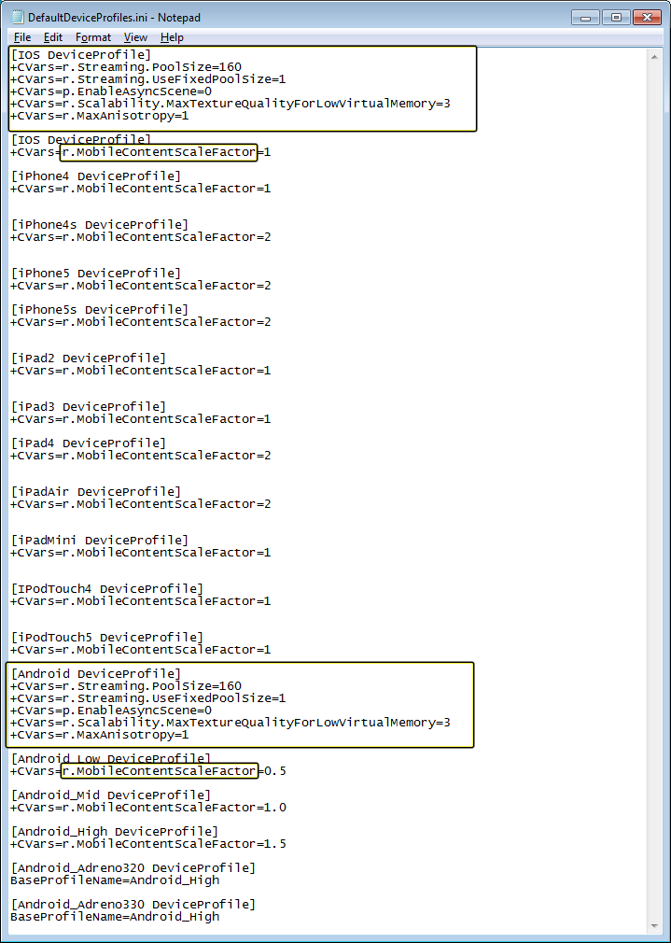Maximize the Notepad window
The height and width of the screenshot is (943, 671).
click(x=616, y=17)
